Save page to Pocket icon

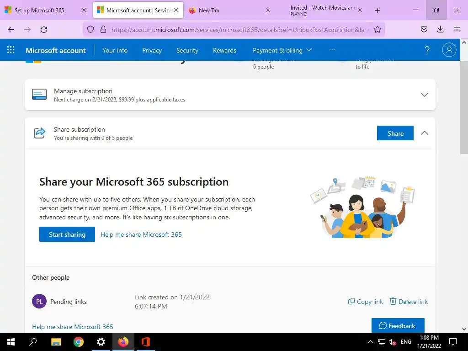pos(424,29)
